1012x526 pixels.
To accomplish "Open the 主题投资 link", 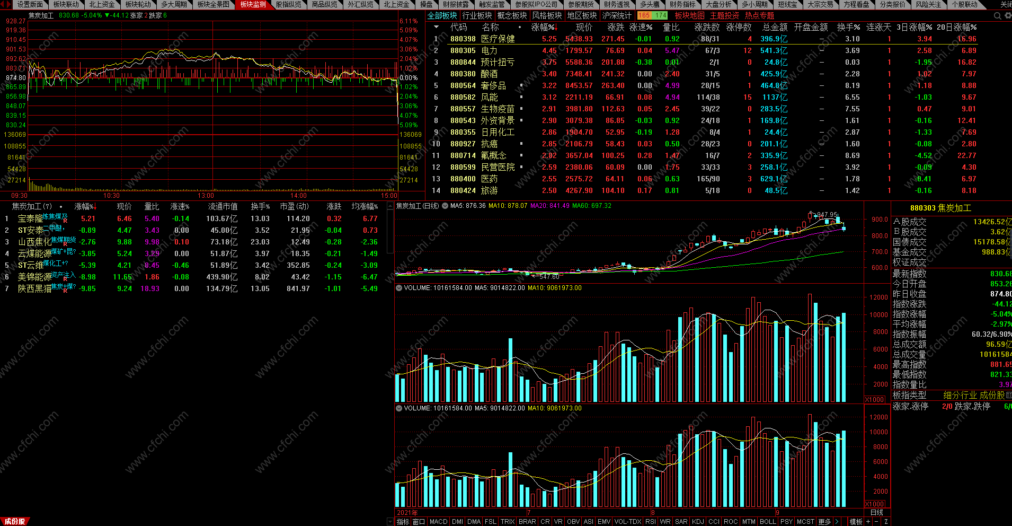I will coord(724,16).
